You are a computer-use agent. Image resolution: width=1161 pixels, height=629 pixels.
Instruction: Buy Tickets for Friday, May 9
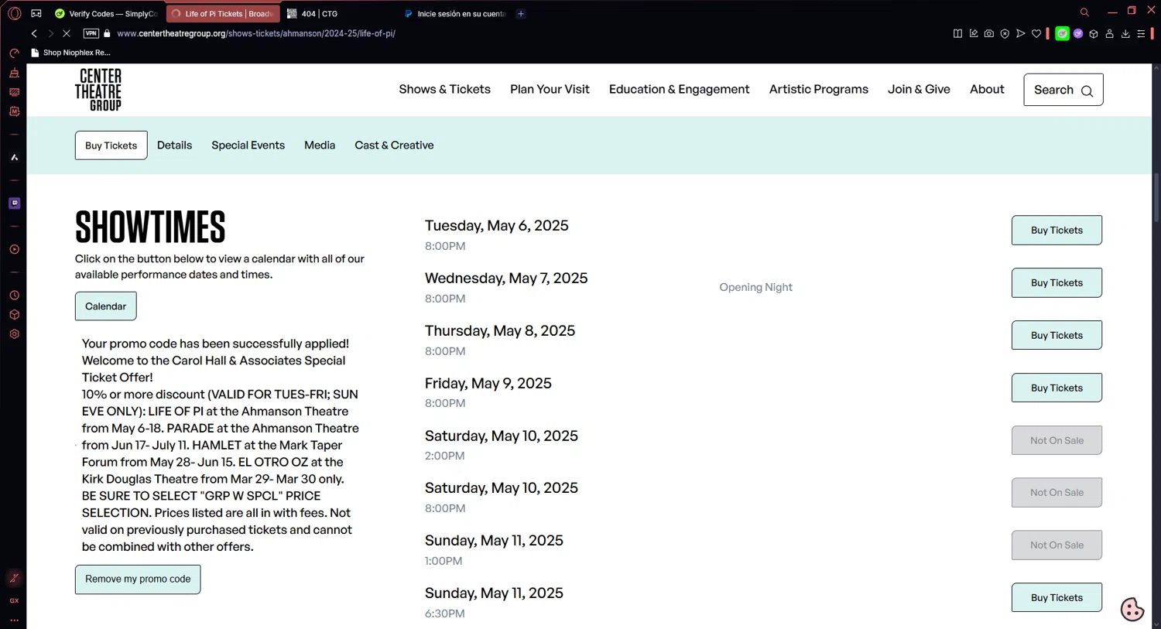click(1057, 388)
